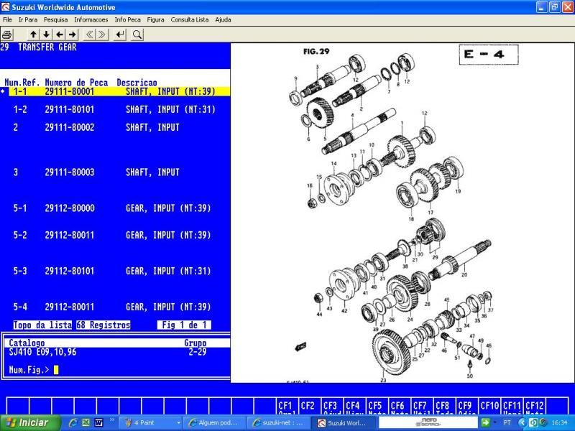Click the printer icon in the toolbar
Viewport: 575px width, 431px height.
[x=7, y=34]
